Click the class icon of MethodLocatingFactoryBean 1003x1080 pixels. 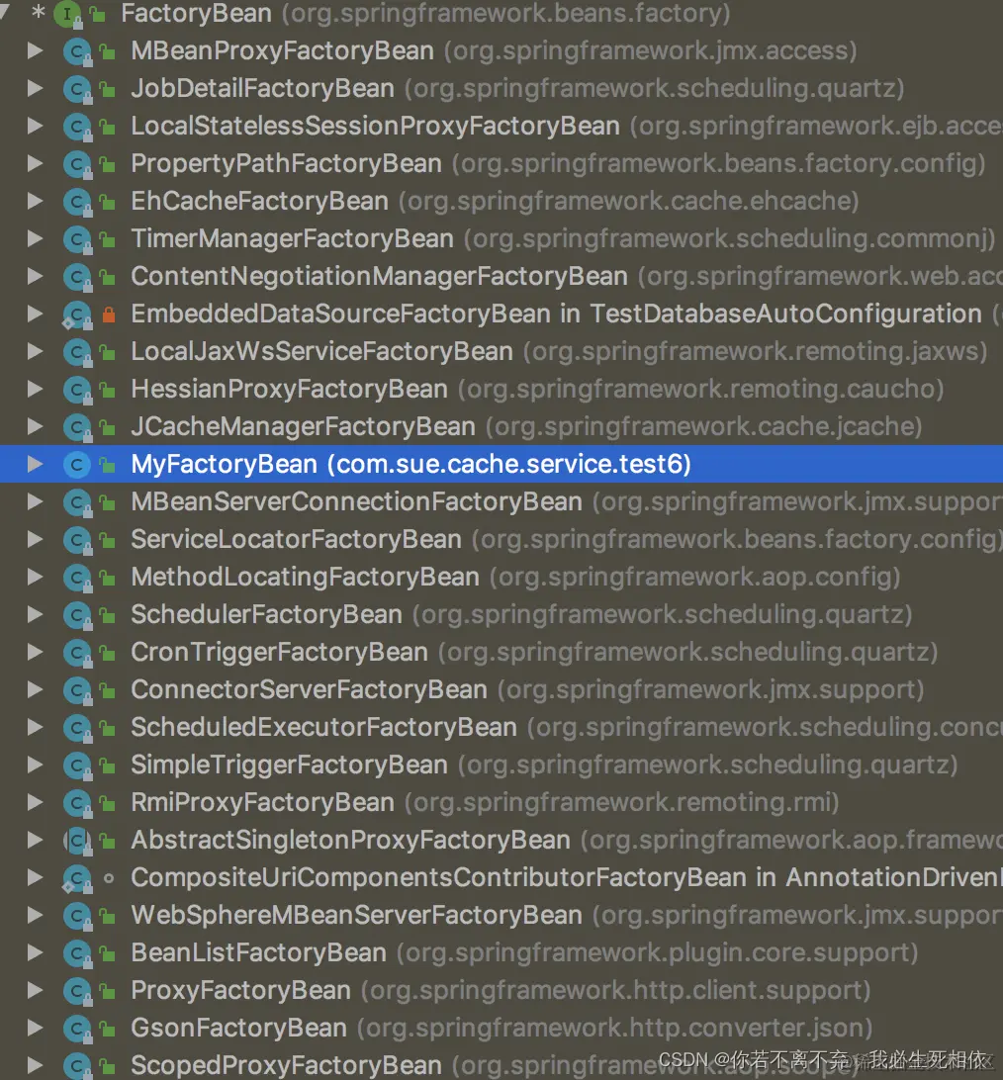(77, 578)
